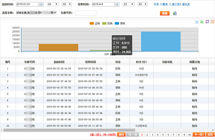This screenshot has width=215, height=140.
Task: Click the 近三天 quick range link
Action: [x=176, y=4]
